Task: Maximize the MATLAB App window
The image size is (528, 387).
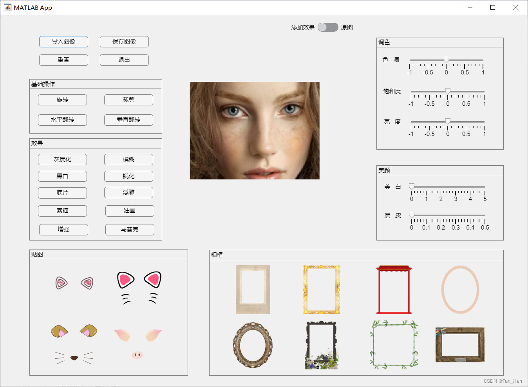Action: (x=493, y=7)
